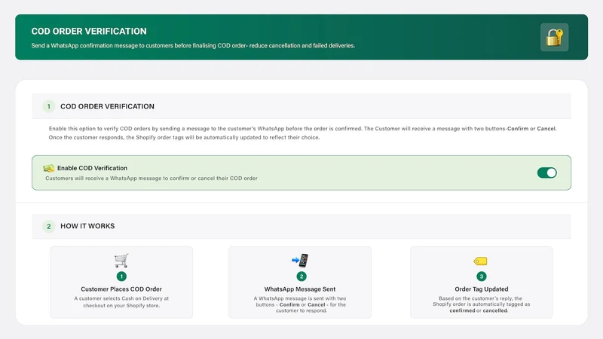The width and height of the screenshot is (603, 339).
Task: Click the paragraph starting 'Enable this option to verify'
Action: tap(303, 133)
